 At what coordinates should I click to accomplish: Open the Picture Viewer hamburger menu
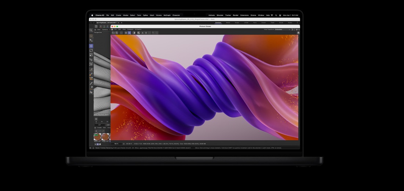pos(112,29)
